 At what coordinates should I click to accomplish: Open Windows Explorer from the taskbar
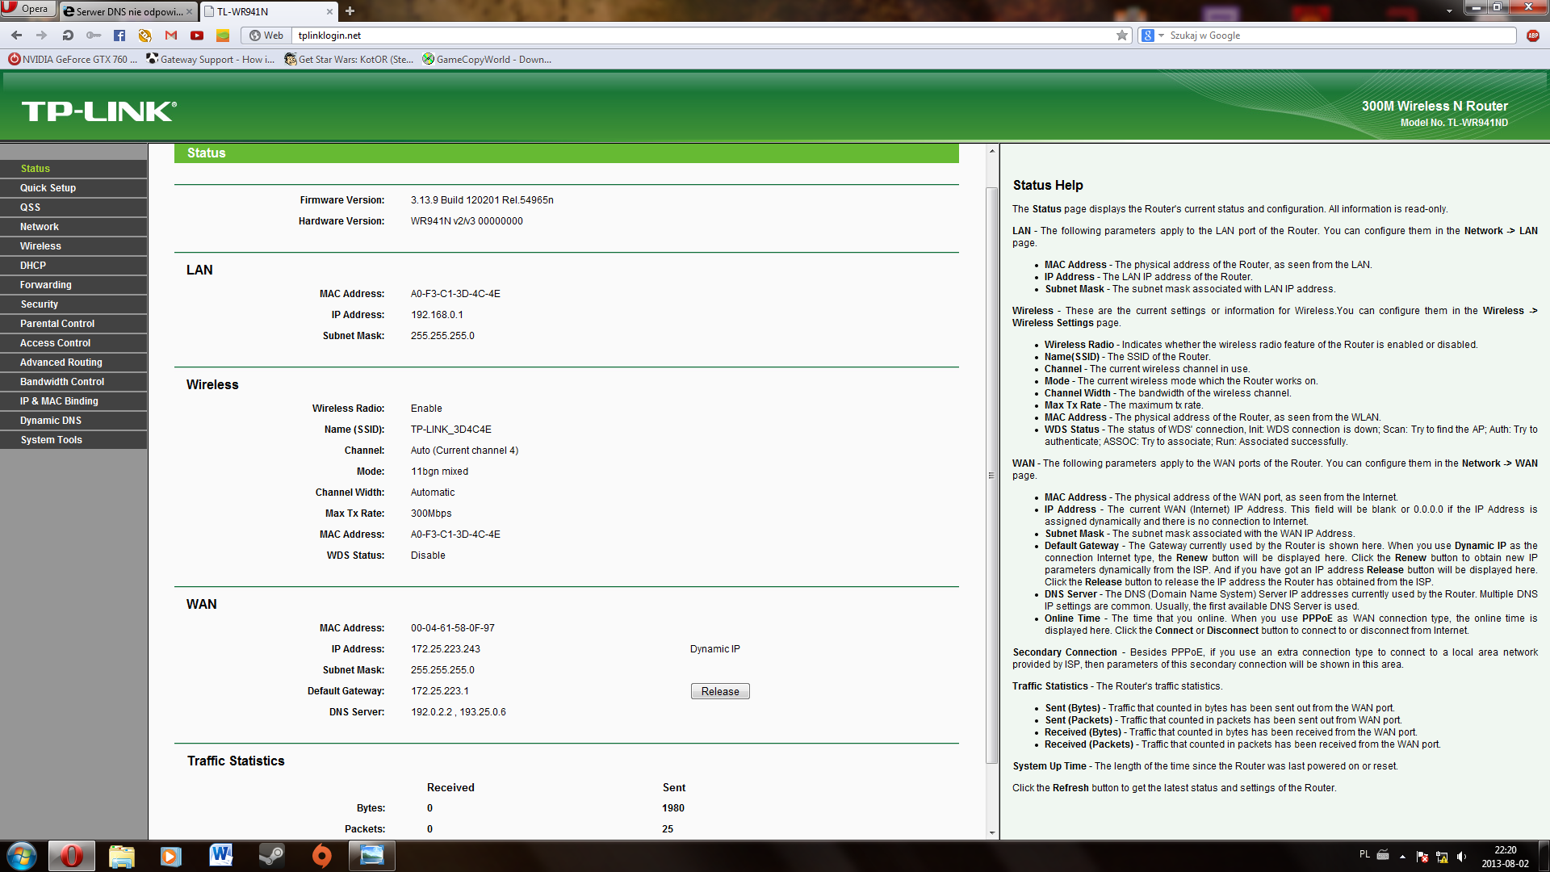[121, 856]
